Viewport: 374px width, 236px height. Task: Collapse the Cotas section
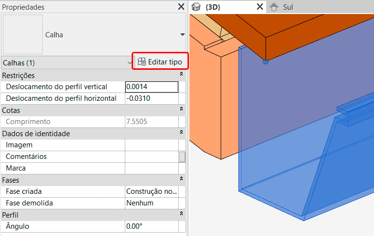[x=181, y=109]
